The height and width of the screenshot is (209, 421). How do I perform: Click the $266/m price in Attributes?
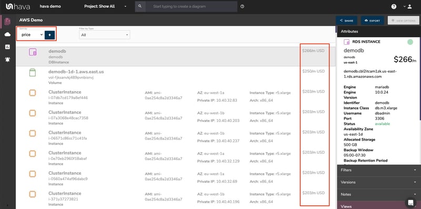[x=405, y=59]
